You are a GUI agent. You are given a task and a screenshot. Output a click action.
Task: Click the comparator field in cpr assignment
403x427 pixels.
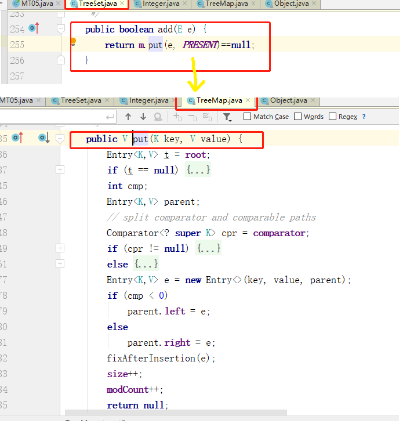tap(279, 233)
